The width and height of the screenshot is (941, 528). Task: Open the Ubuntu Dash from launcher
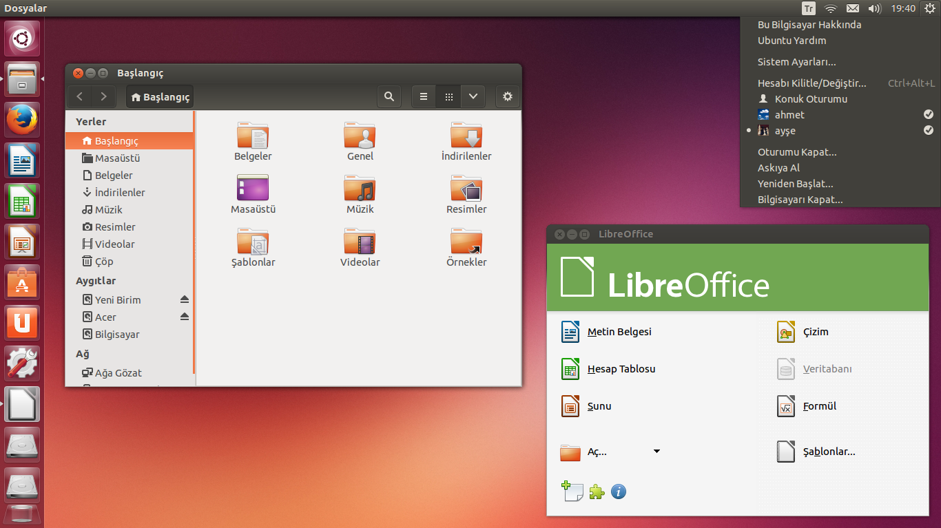[x=22, y=39]
